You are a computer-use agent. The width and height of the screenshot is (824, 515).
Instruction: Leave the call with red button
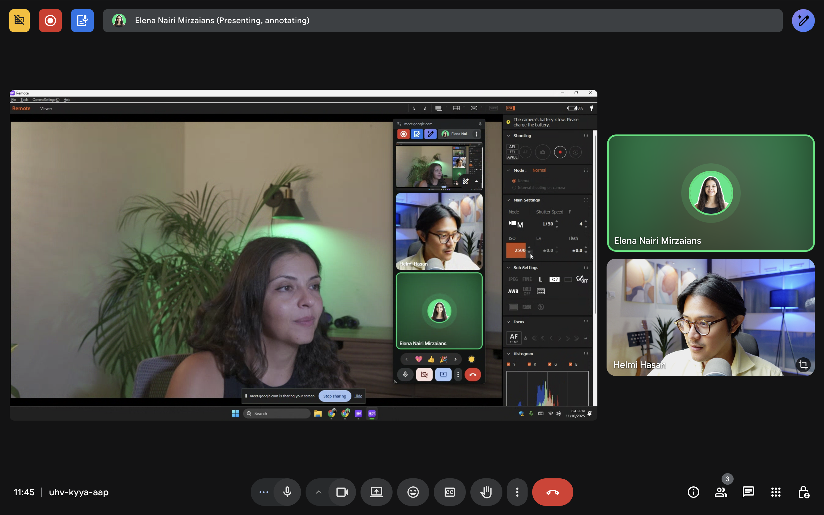(552, 492)
